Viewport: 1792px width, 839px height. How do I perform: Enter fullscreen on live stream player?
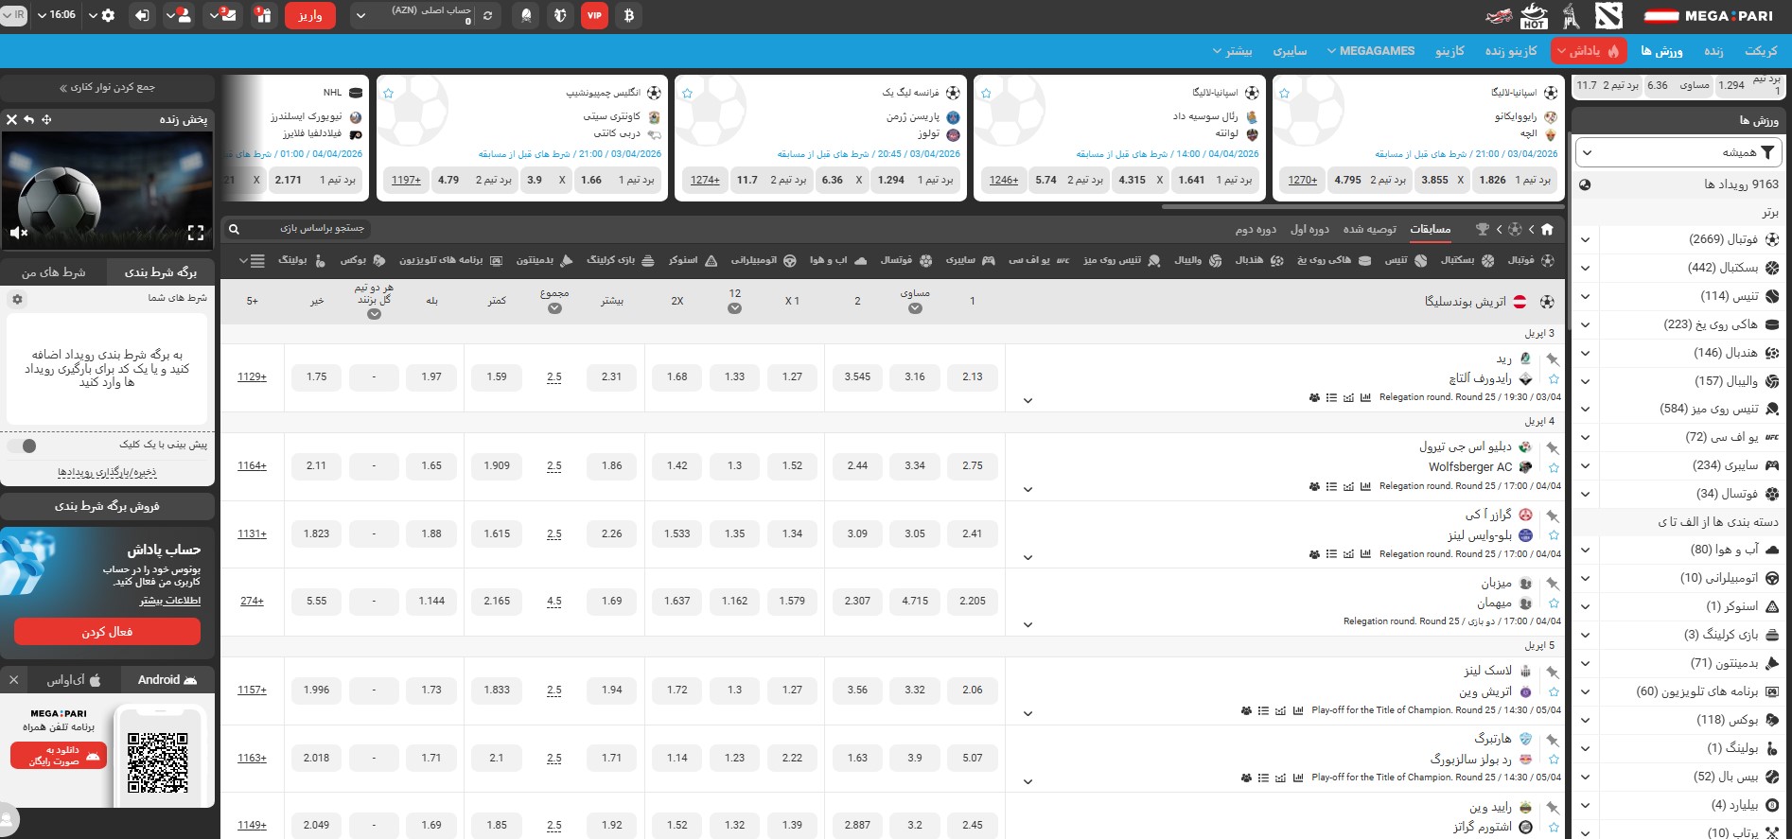(196, 233)
